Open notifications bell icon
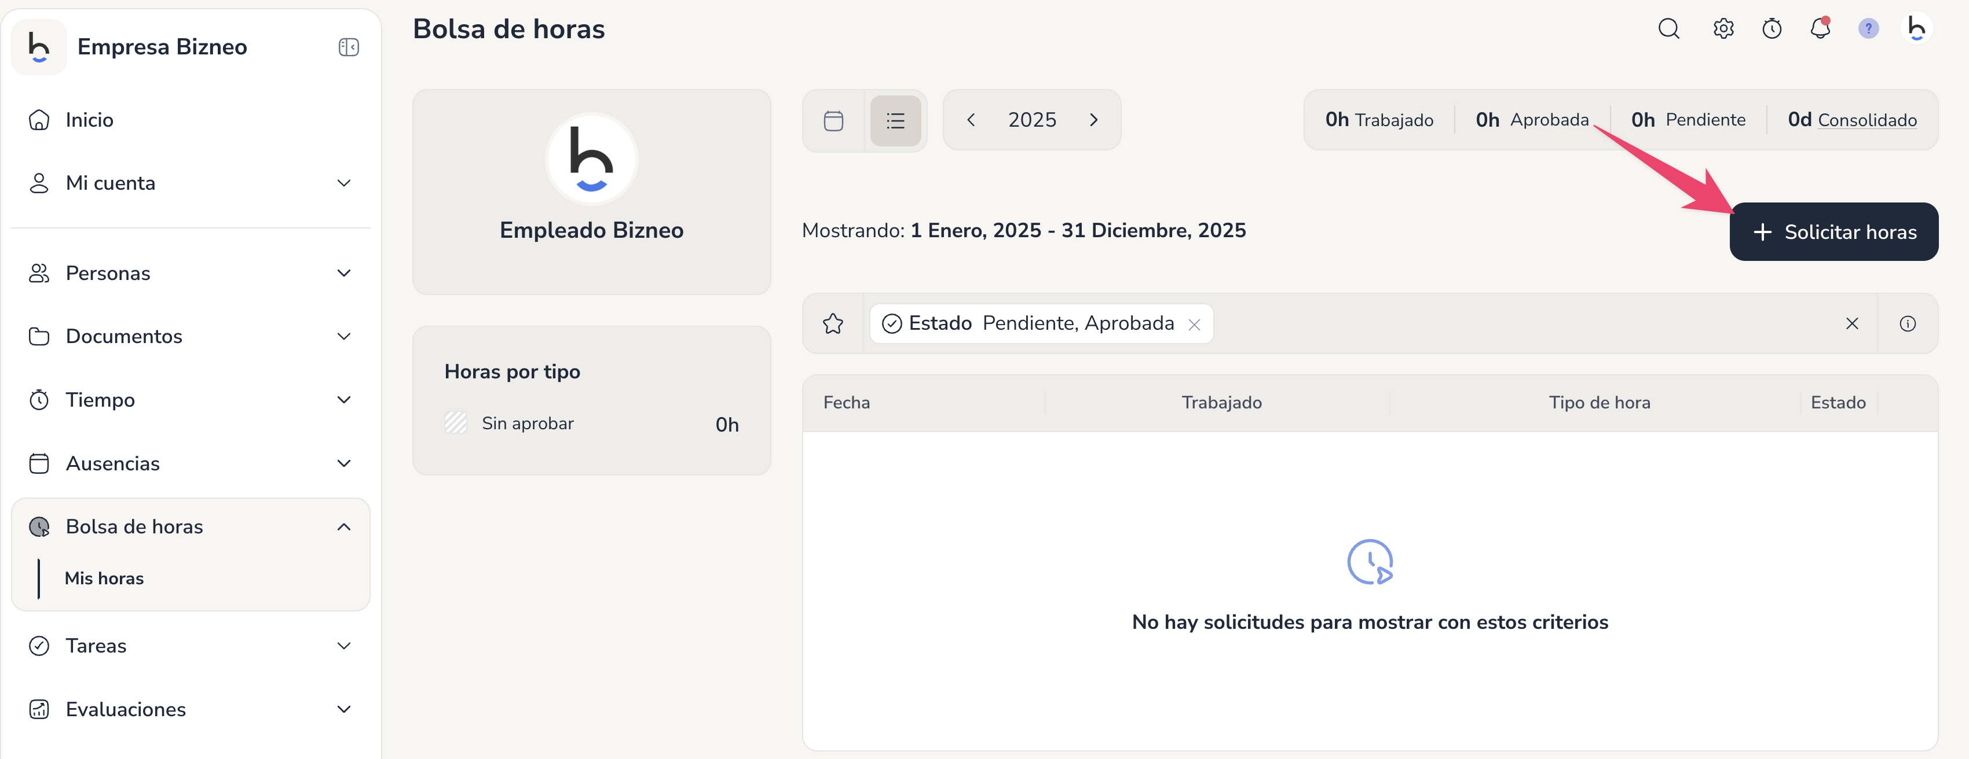This screenshot has width=1969, height=759. 1820,29
